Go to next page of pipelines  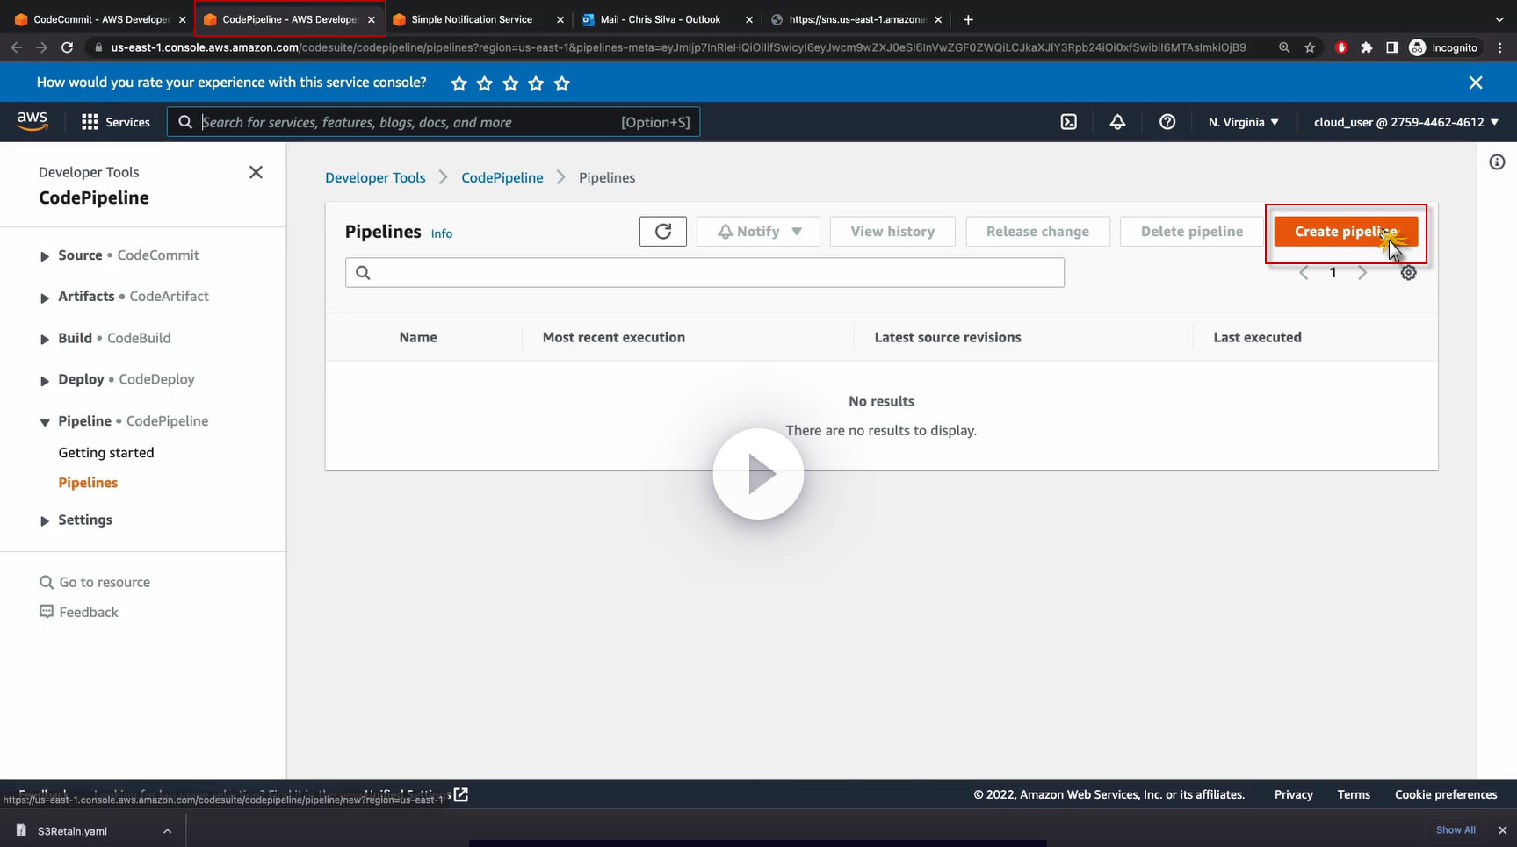[1362, 273]
